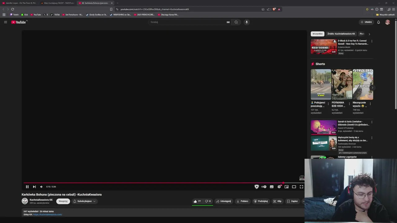Pause the video
397x223 pixels.
(27, 187)
